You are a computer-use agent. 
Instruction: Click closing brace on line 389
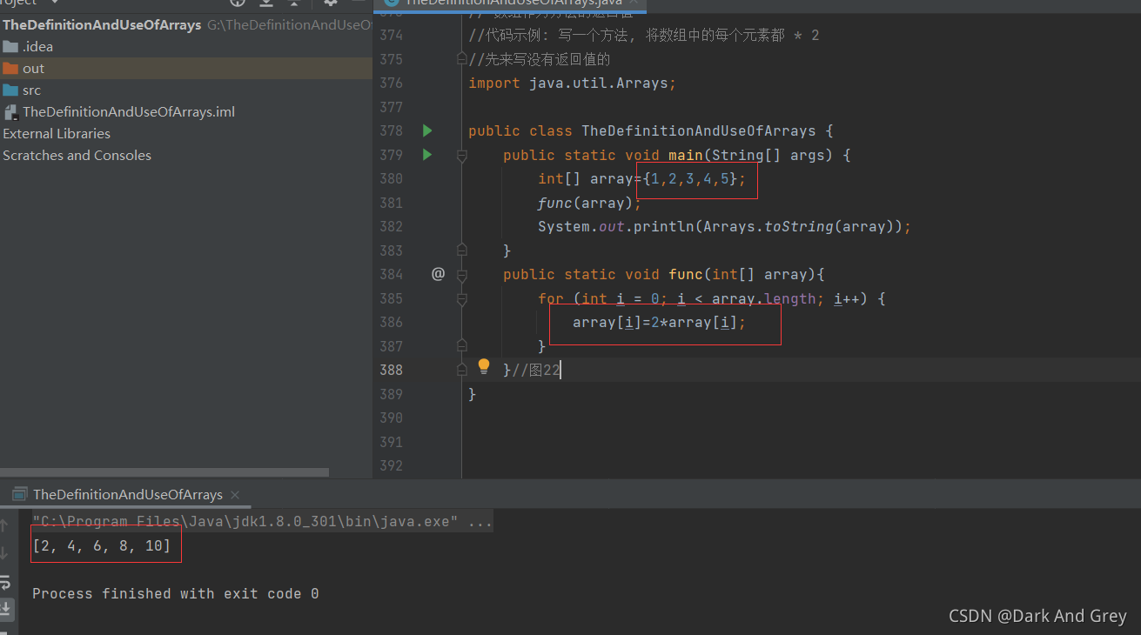point(473,394)
